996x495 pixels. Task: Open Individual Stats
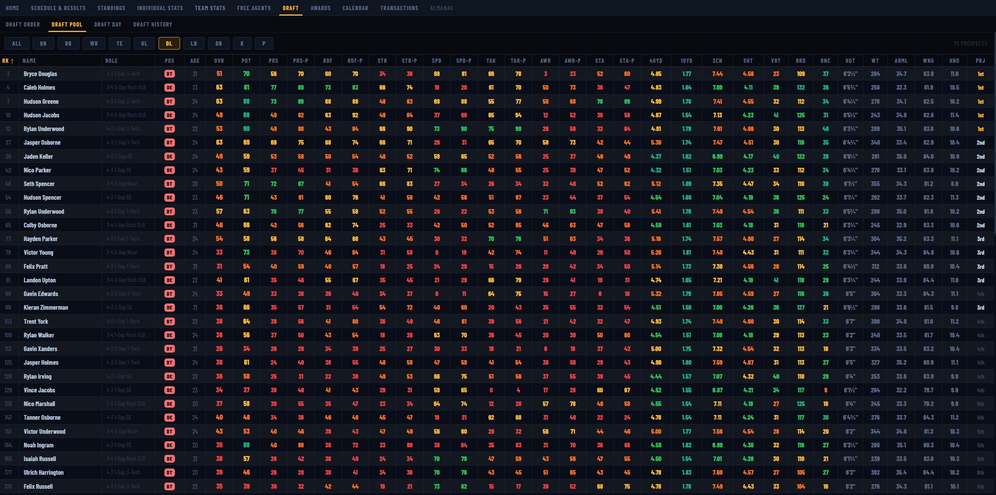pyautogui.click(x=160, y=8)
